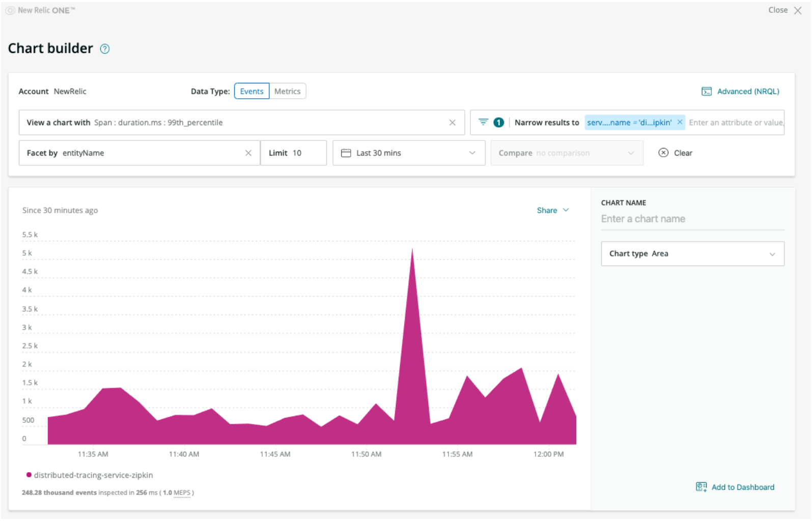Click Advanced (NRQL) link
The width and height of the screenshot is (812, 521).
748,92
